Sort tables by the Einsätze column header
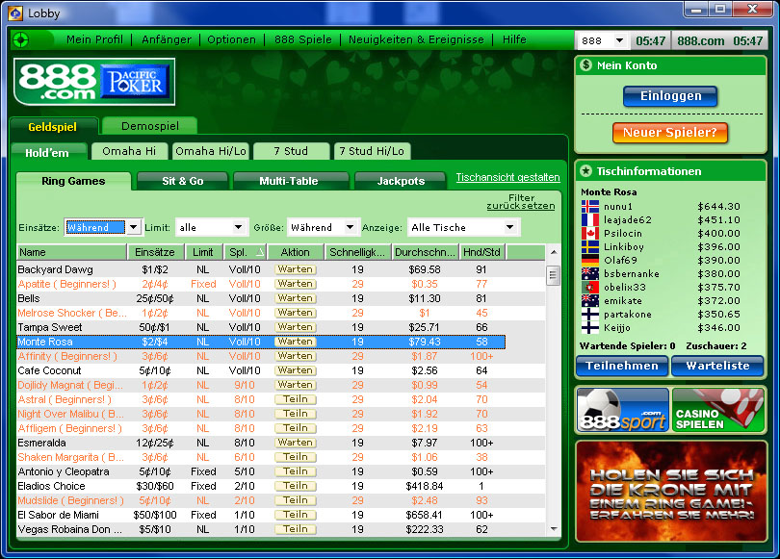 pyautogui.click(x=155, y=252)
